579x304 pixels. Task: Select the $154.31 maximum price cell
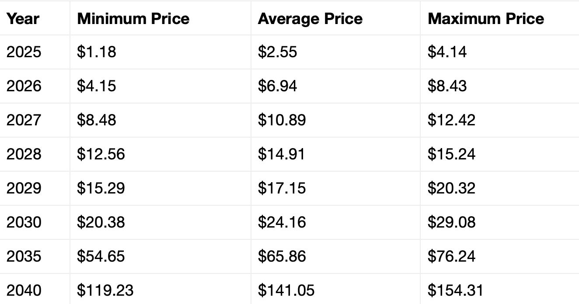point(455,290)
